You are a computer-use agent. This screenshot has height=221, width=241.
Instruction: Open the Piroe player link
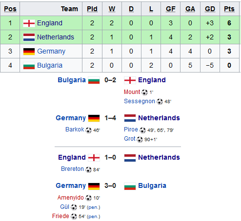pyautogui.click(x=131, y=129)
